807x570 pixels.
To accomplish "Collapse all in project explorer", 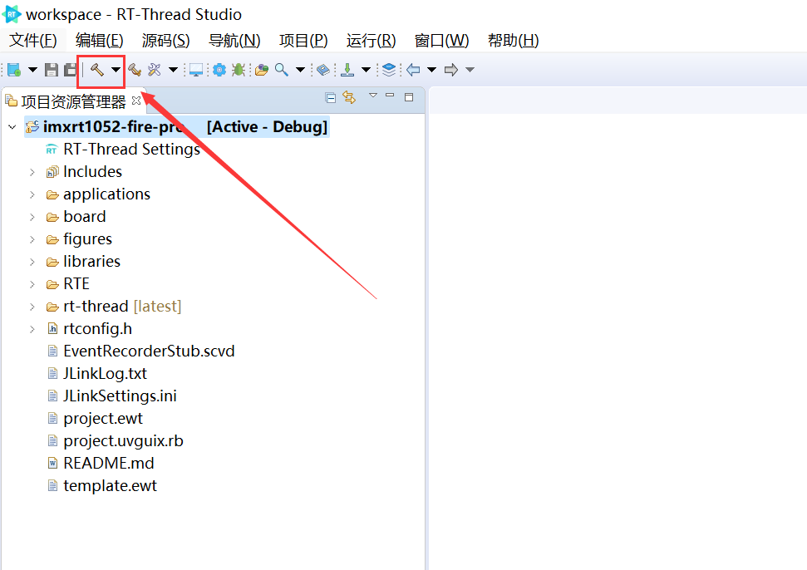I will (331, 98).
